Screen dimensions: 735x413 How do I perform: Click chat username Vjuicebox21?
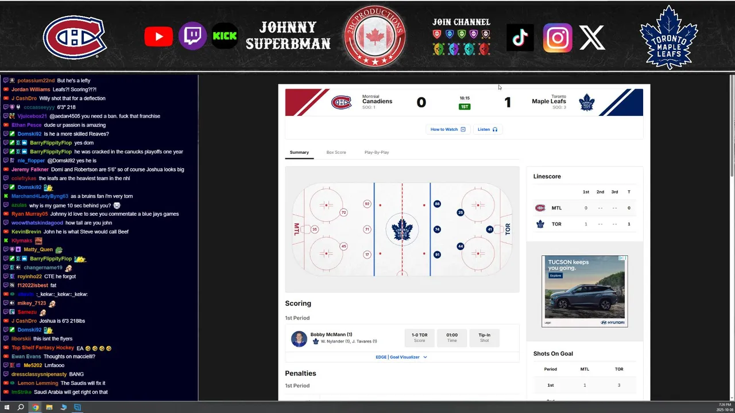point(32,116)
